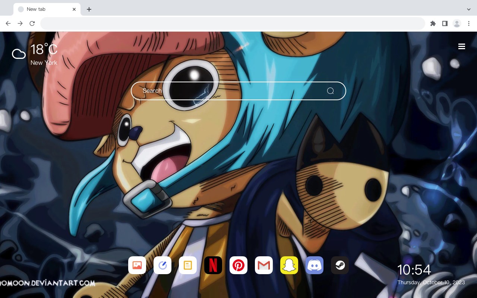Open the Chrome profile avatar

click(457, 23)
